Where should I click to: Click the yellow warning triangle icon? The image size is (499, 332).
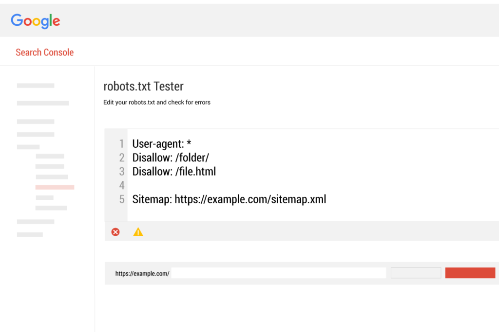(x=138, y=232)
